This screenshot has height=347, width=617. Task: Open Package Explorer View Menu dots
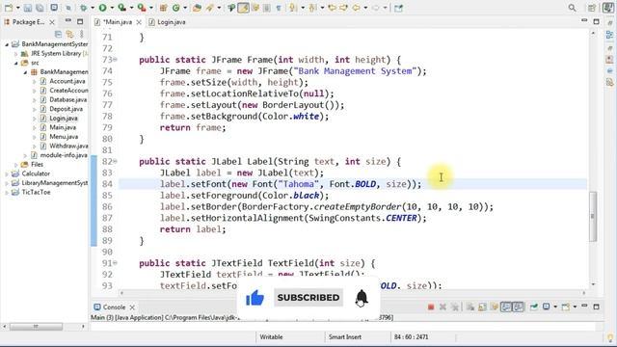point(81,35)
